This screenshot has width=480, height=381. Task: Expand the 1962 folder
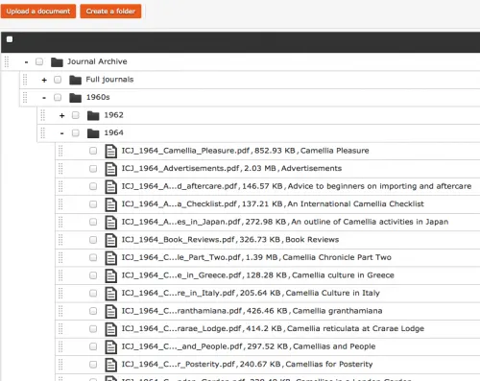tap(62, 115)
